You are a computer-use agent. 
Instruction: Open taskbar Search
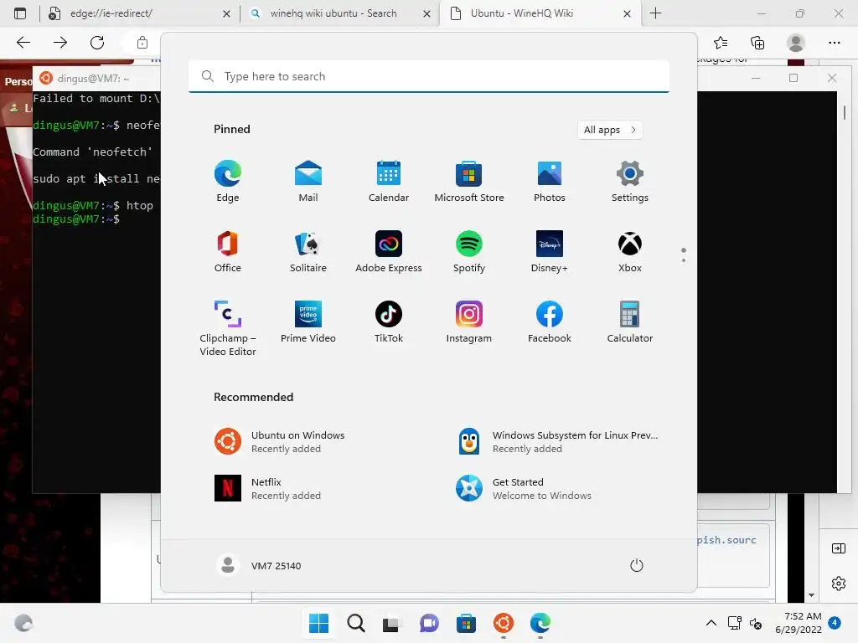tap(355, 623)
